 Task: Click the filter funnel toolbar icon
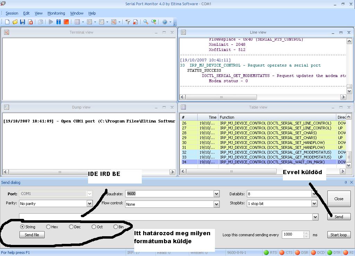point(128,22)
